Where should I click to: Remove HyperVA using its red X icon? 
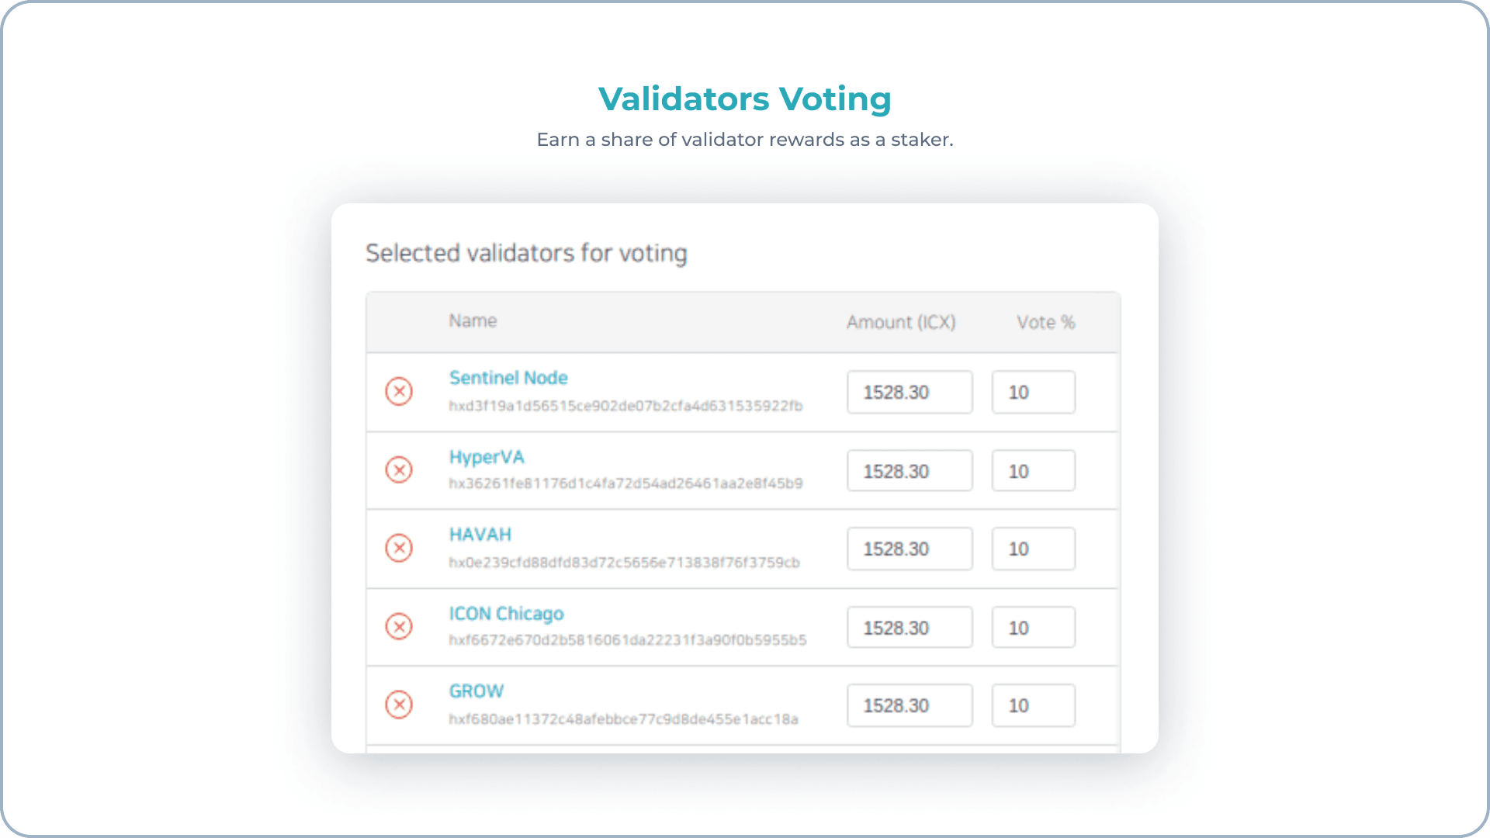click(399, 470)
